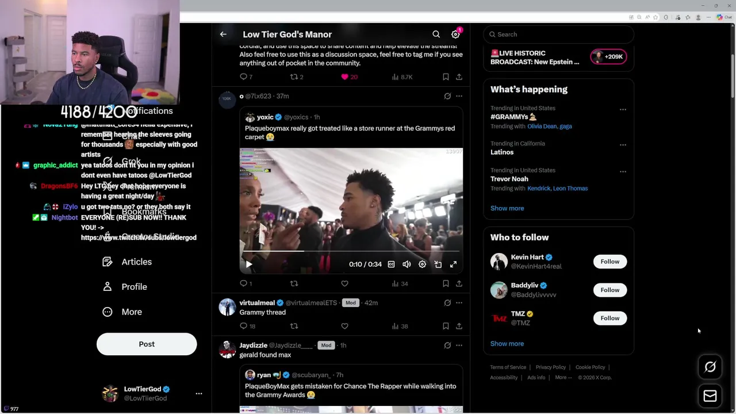This screenshot has height=414, width=736.
Task: View analytics of 8.7K views post
Action: click(x=402, y=76)
